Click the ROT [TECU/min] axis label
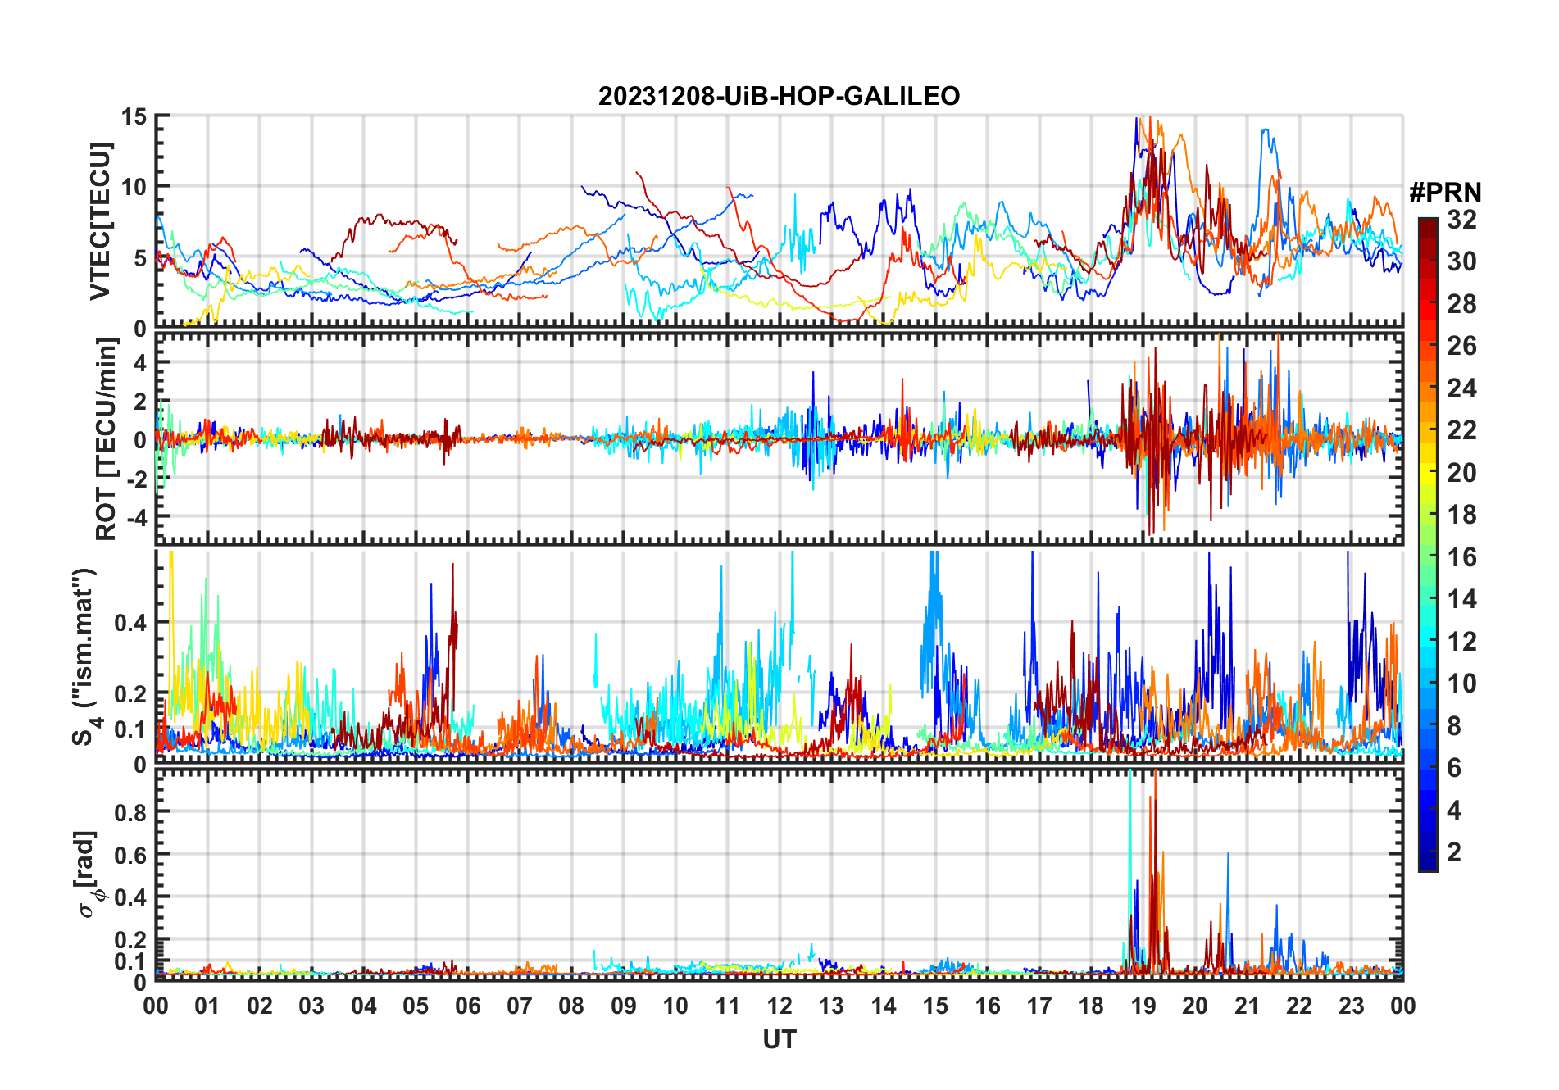1559x1090 pixels. pyautogui.click(x=107, y=439)
